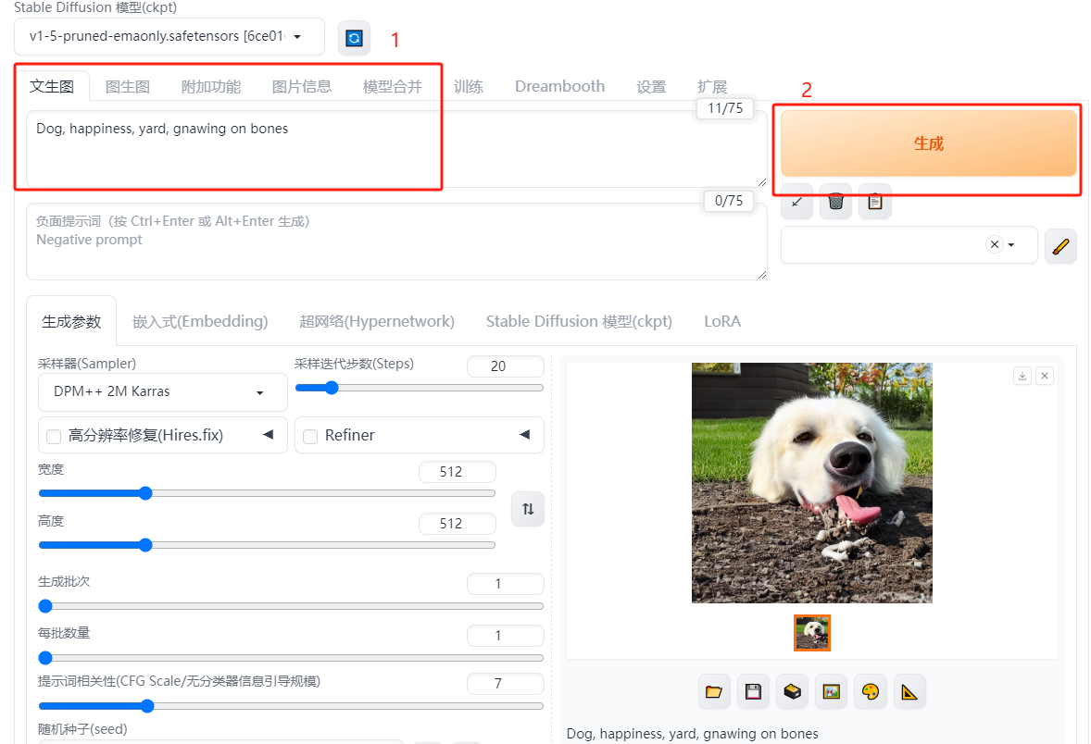The width and height of the screenshot is (1091, 744).
Task: Switch to the 图生图 tab
Action: click(127, 87)
